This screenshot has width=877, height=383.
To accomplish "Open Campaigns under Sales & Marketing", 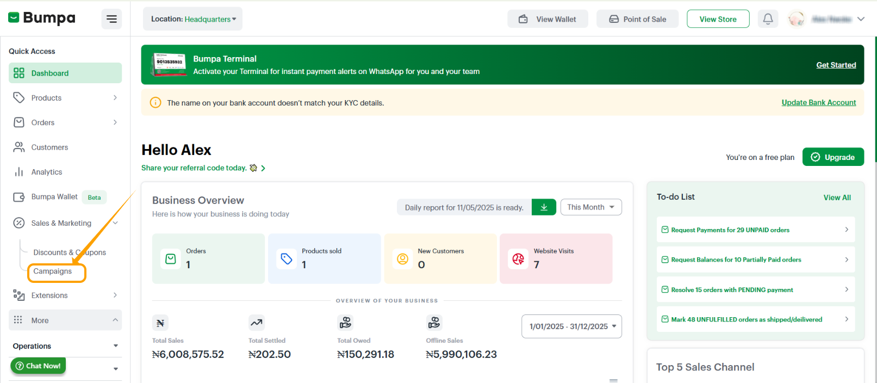I will click(x=53, y=271).
